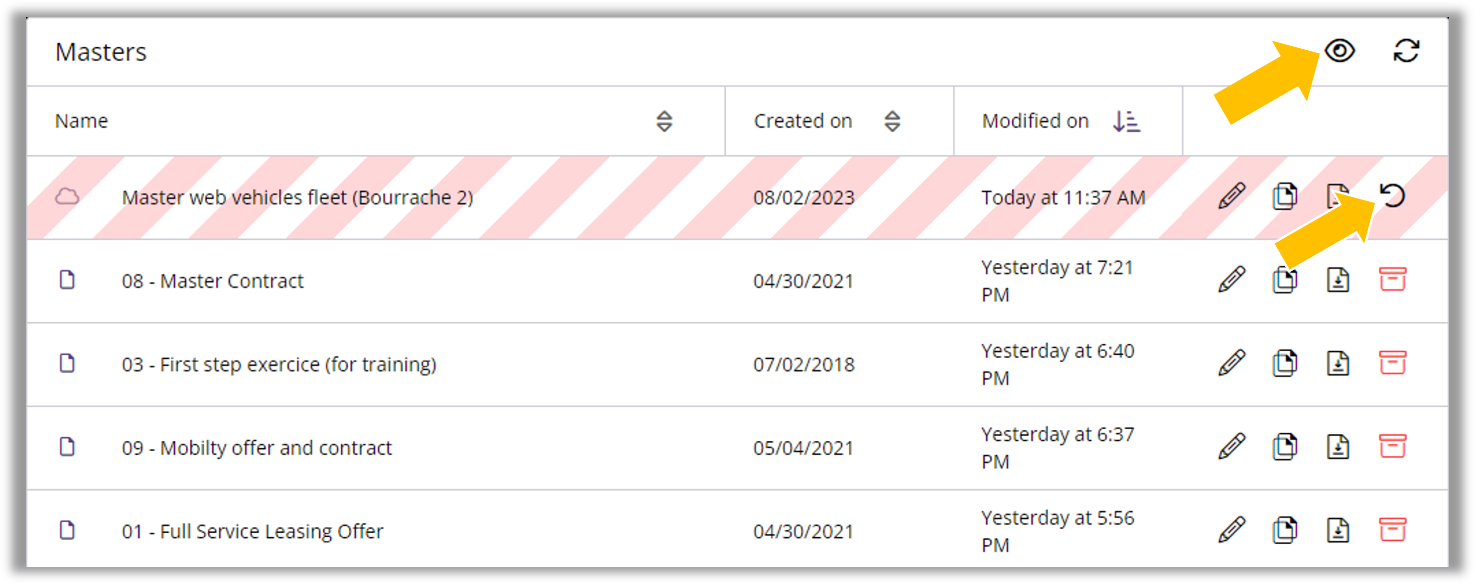The width and height of the screenshot is (1475, 584).
Task: Click the cloud icon on Bourrache 2 row
Action: click(67, 197)
